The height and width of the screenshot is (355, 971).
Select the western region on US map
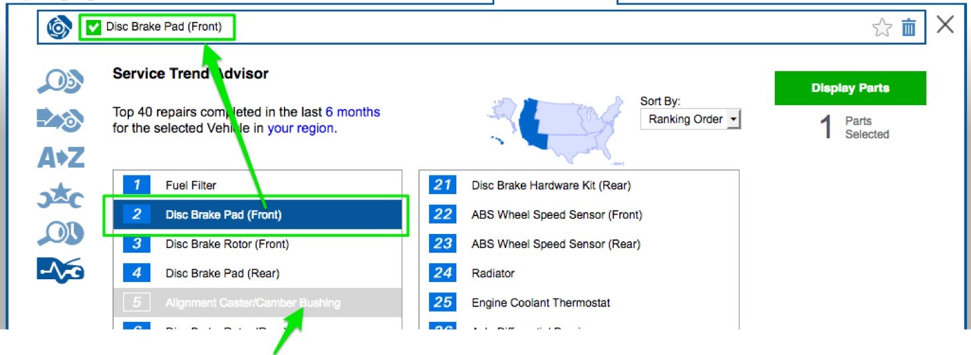click(x=533, y=124)
